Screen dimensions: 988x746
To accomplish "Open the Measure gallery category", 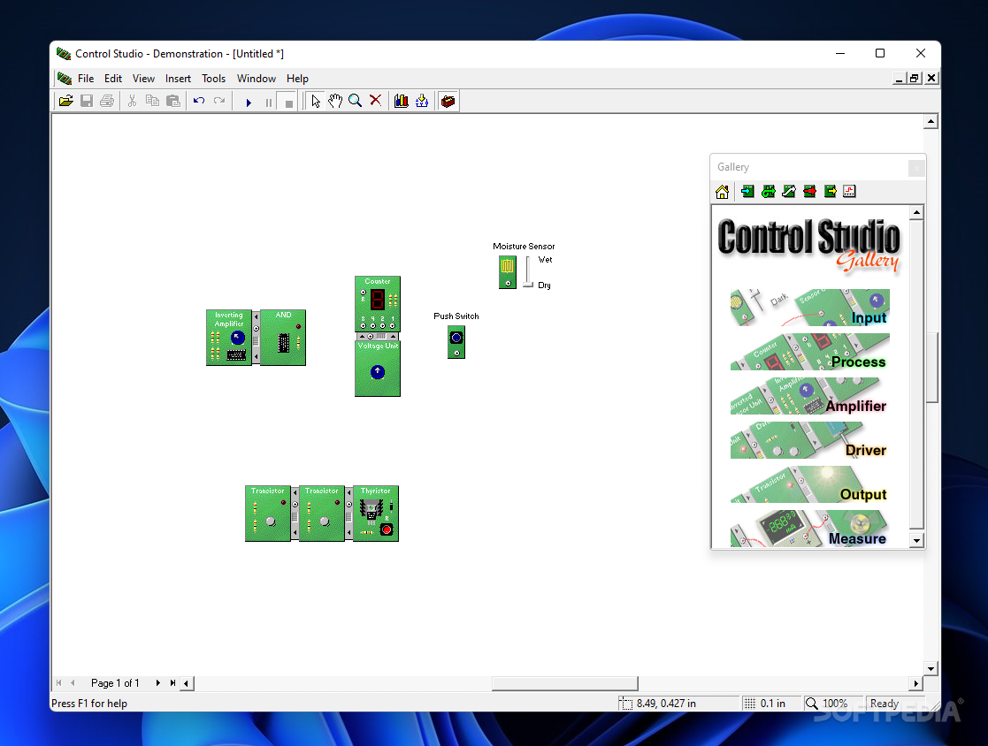I will 809,529.
